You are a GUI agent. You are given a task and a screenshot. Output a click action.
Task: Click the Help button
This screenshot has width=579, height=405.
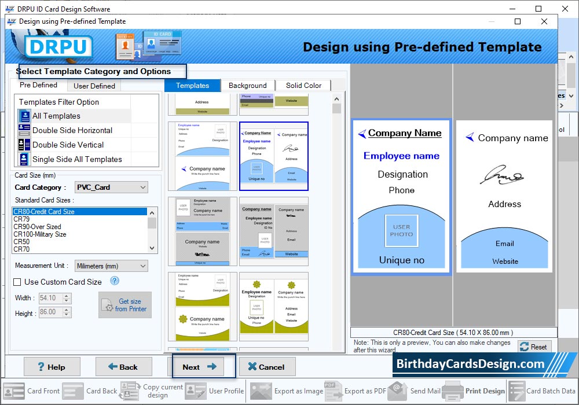[52, 367]
